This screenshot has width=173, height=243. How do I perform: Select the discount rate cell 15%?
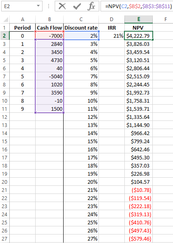(81, 141)
